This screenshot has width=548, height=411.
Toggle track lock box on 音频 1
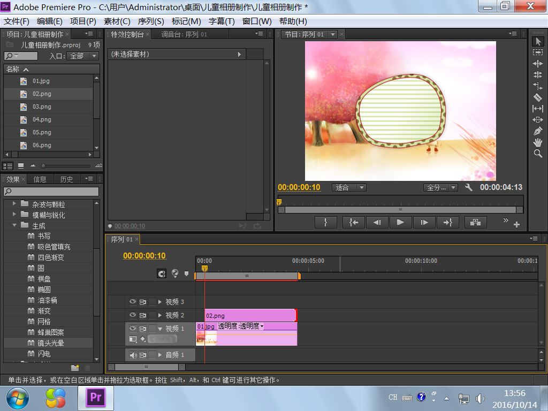pos(153,355)
